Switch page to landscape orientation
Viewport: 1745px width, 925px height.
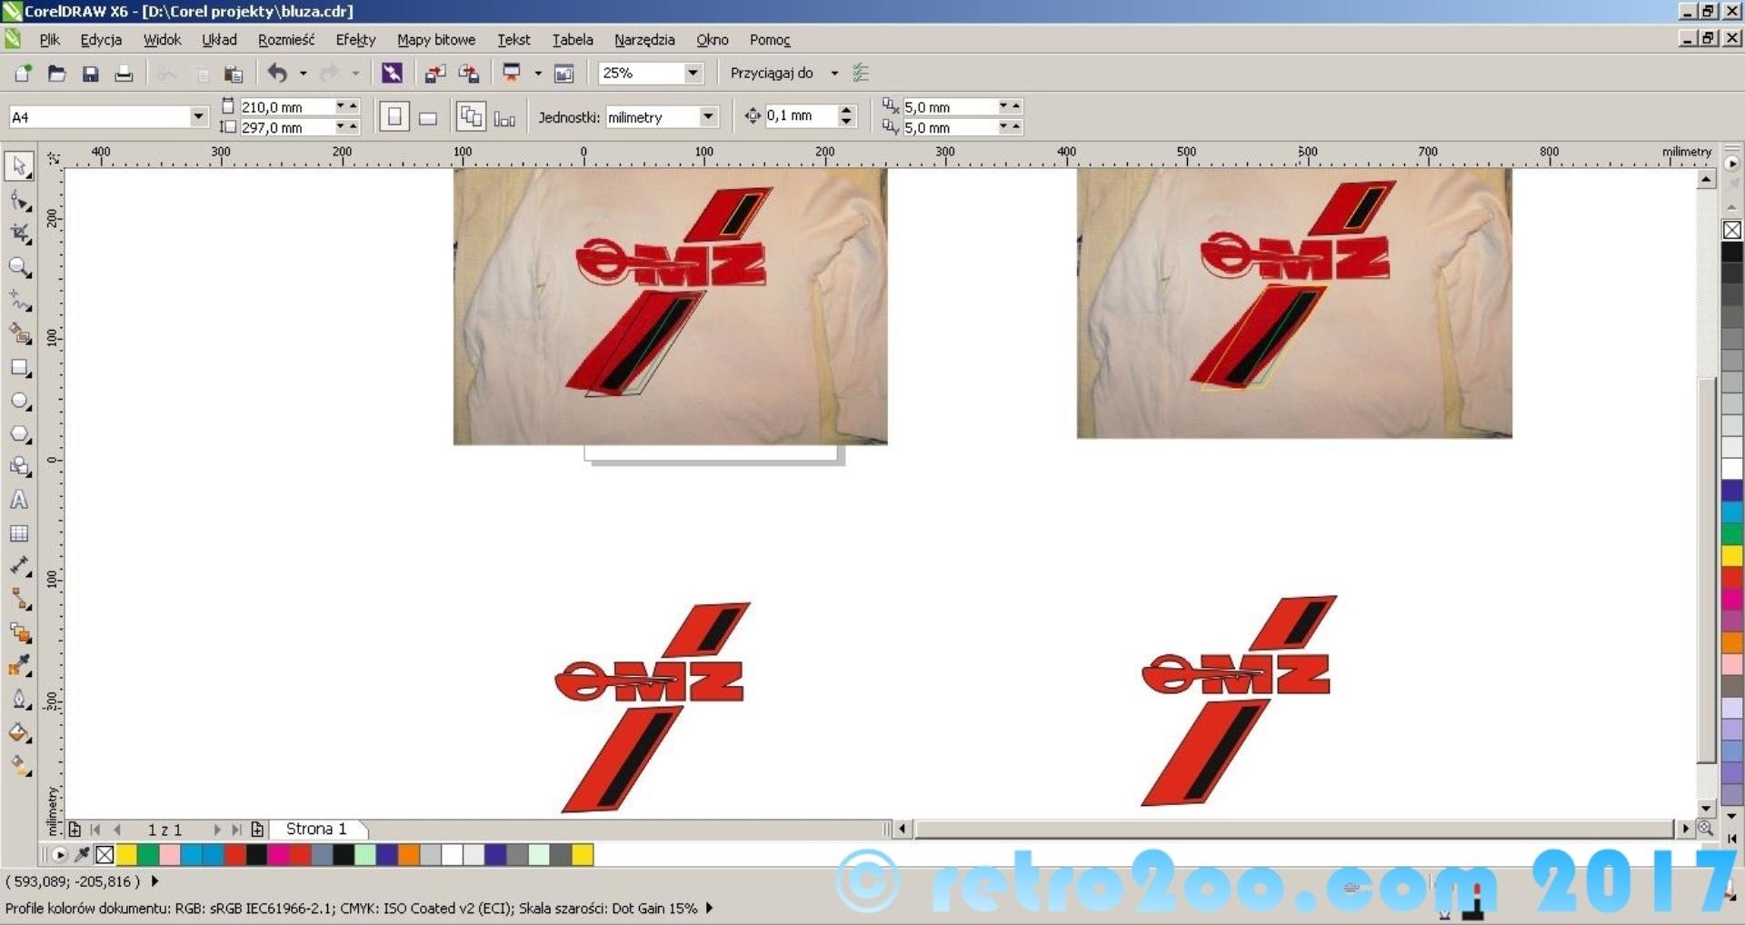coord(428,117)
